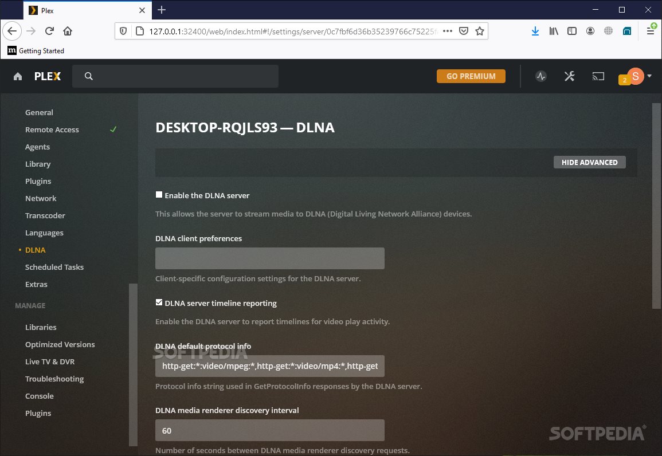Open Troubleshooting page
Viewport: 662px width, 456px height.
54,379
